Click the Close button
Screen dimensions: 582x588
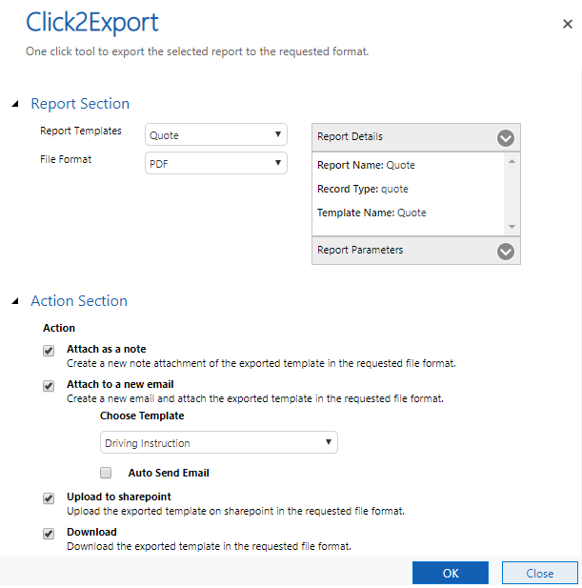coord(540,573)
